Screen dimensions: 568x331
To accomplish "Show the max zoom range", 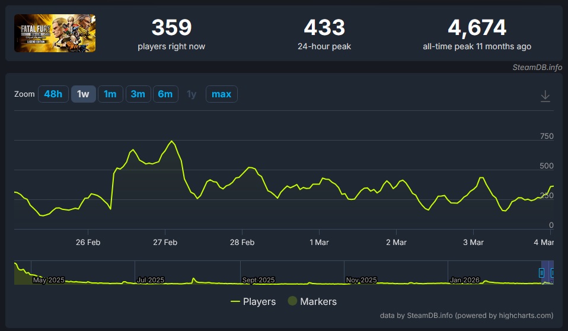I will [221, 94].
